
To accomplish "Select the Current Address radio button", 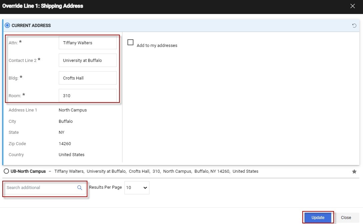I will point(7,25).
